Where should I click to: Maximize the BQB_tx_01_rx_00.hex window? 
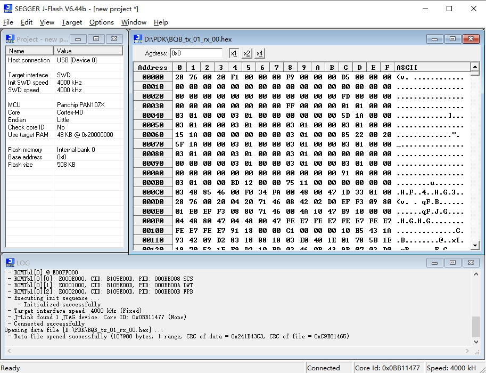452,39
